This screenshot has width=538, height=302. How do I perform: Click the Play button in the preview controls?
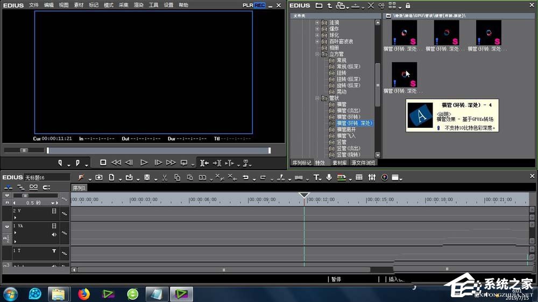click(144, 162)
